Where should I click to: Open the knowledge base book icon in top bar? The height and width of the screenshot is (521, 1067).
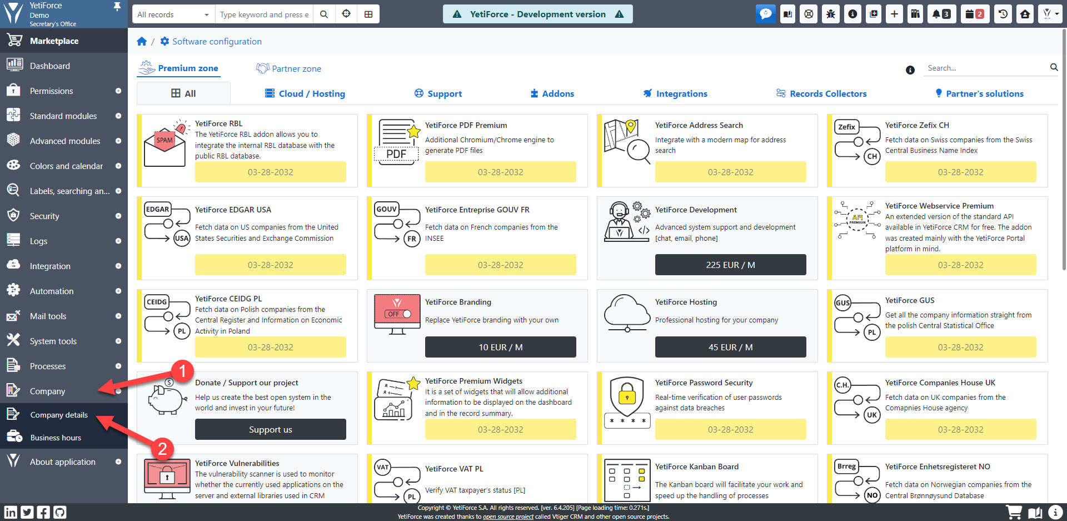(x=787, y=14)
